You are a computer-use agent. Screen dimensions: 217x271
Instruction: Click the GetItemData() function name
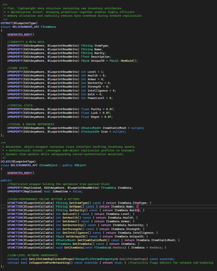pos(83,244)
